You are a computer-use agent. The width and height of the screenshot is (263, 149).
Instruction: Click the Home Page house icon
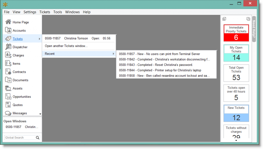tap(8, 22)
